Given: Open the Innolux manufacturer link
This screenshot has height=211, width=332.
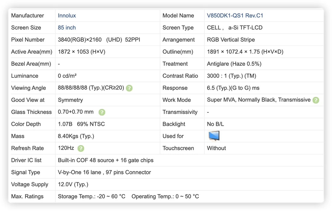Looking at the screenshot, I should 67,15.
